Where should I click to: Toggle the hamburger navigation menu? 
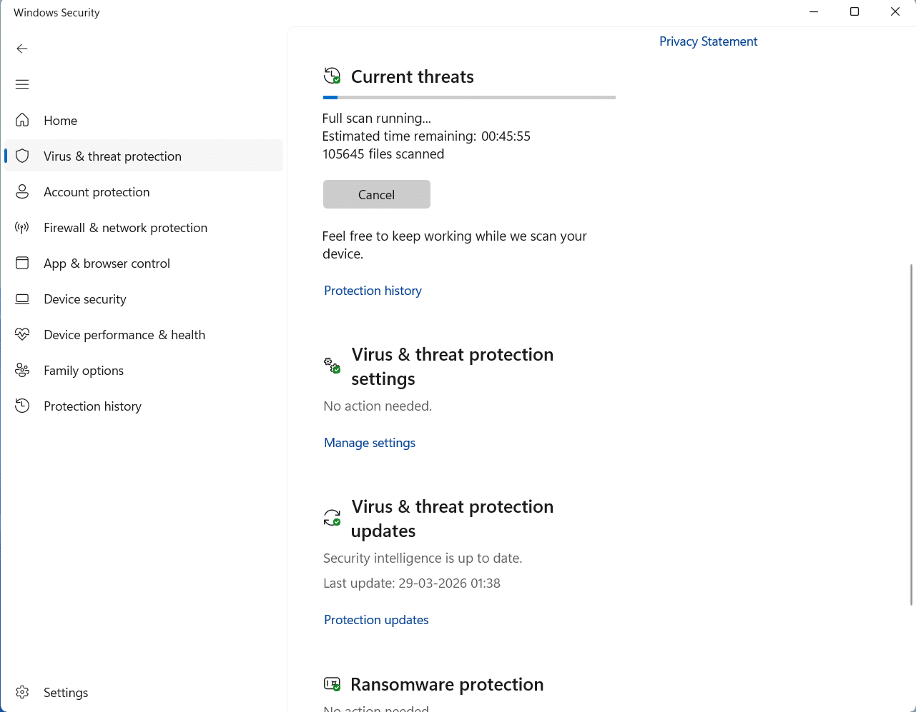22,84
